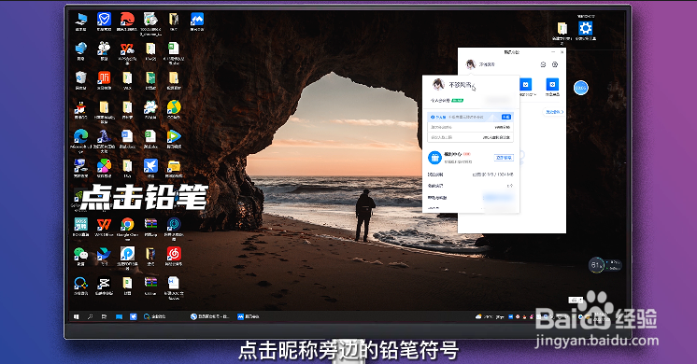Click the floating blue circle widget on desktop
This screenshot has height=364, width=697.
[580, 88]
